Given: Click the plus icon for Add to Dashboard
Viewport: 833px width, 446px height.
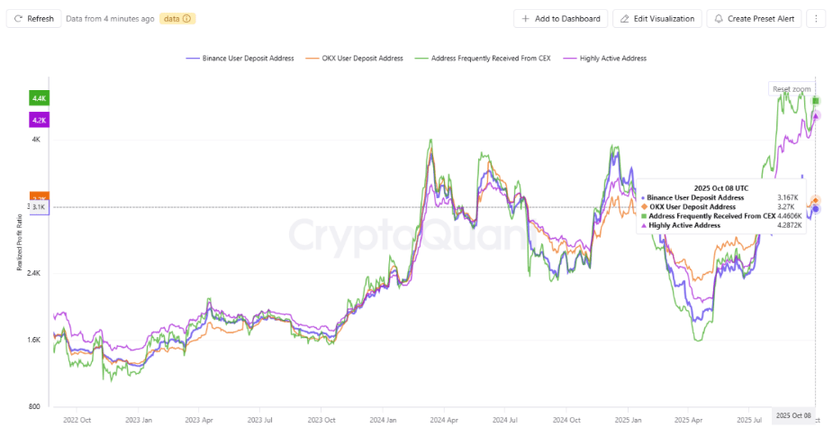Looking at the screenshot, I should click(x=526, y=18).
